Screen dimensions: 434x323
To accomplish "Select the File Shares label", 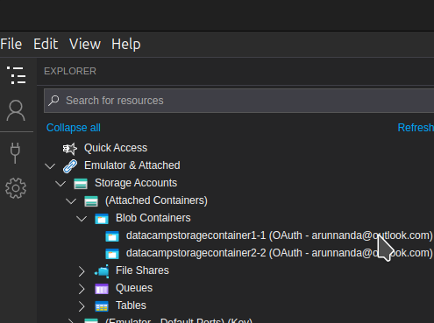I will pyautogui.click(x=142, y=270).
